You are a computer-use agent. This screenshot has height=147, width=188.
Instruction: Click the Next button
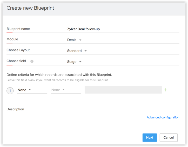(150, 138)
